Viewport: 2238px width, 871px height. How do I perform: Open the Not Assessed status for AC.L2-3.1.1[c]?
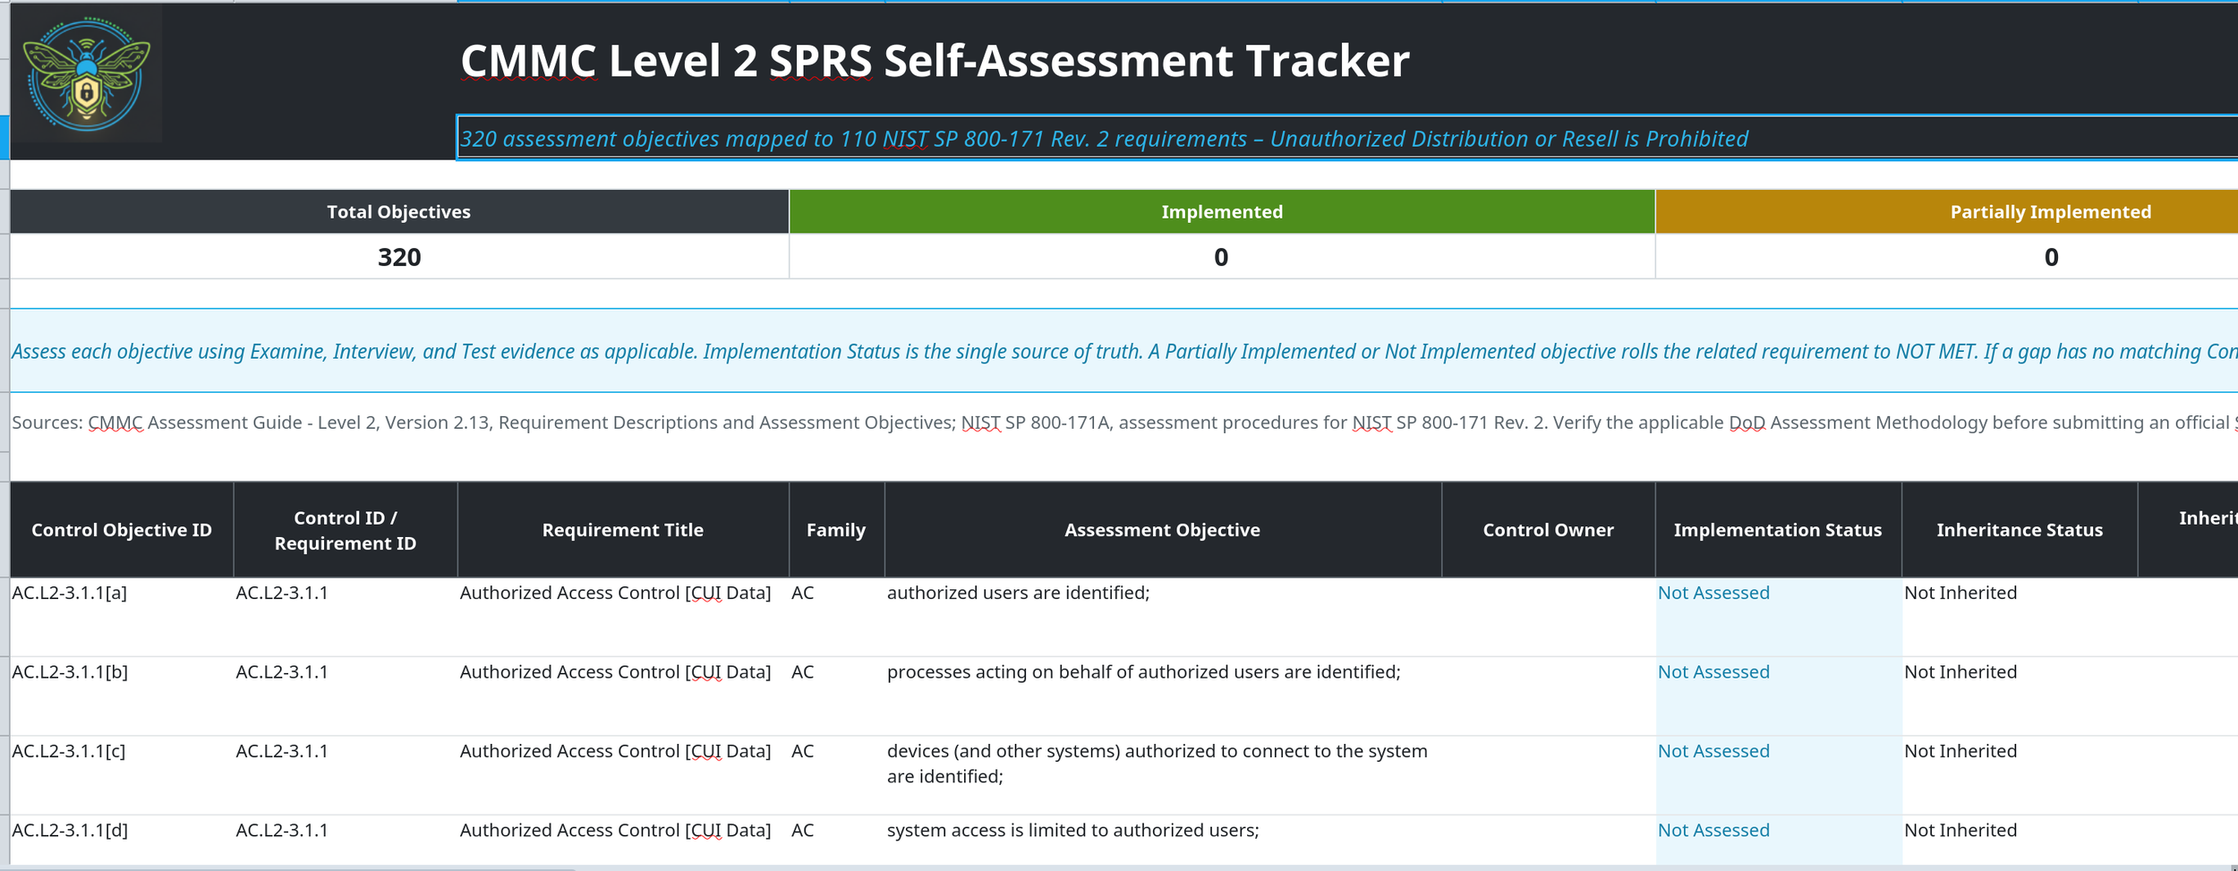click(1778, 775)
